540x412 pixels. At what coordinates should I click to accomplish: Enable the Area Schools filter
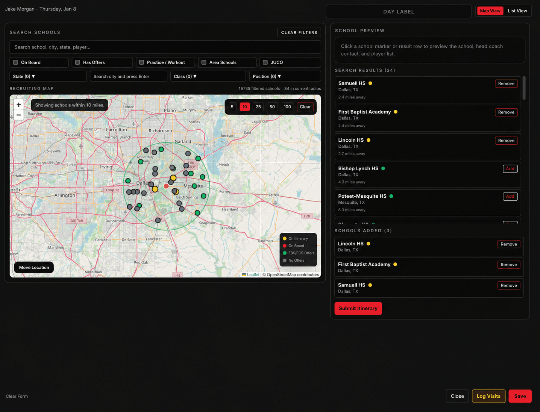click(204, 62)
